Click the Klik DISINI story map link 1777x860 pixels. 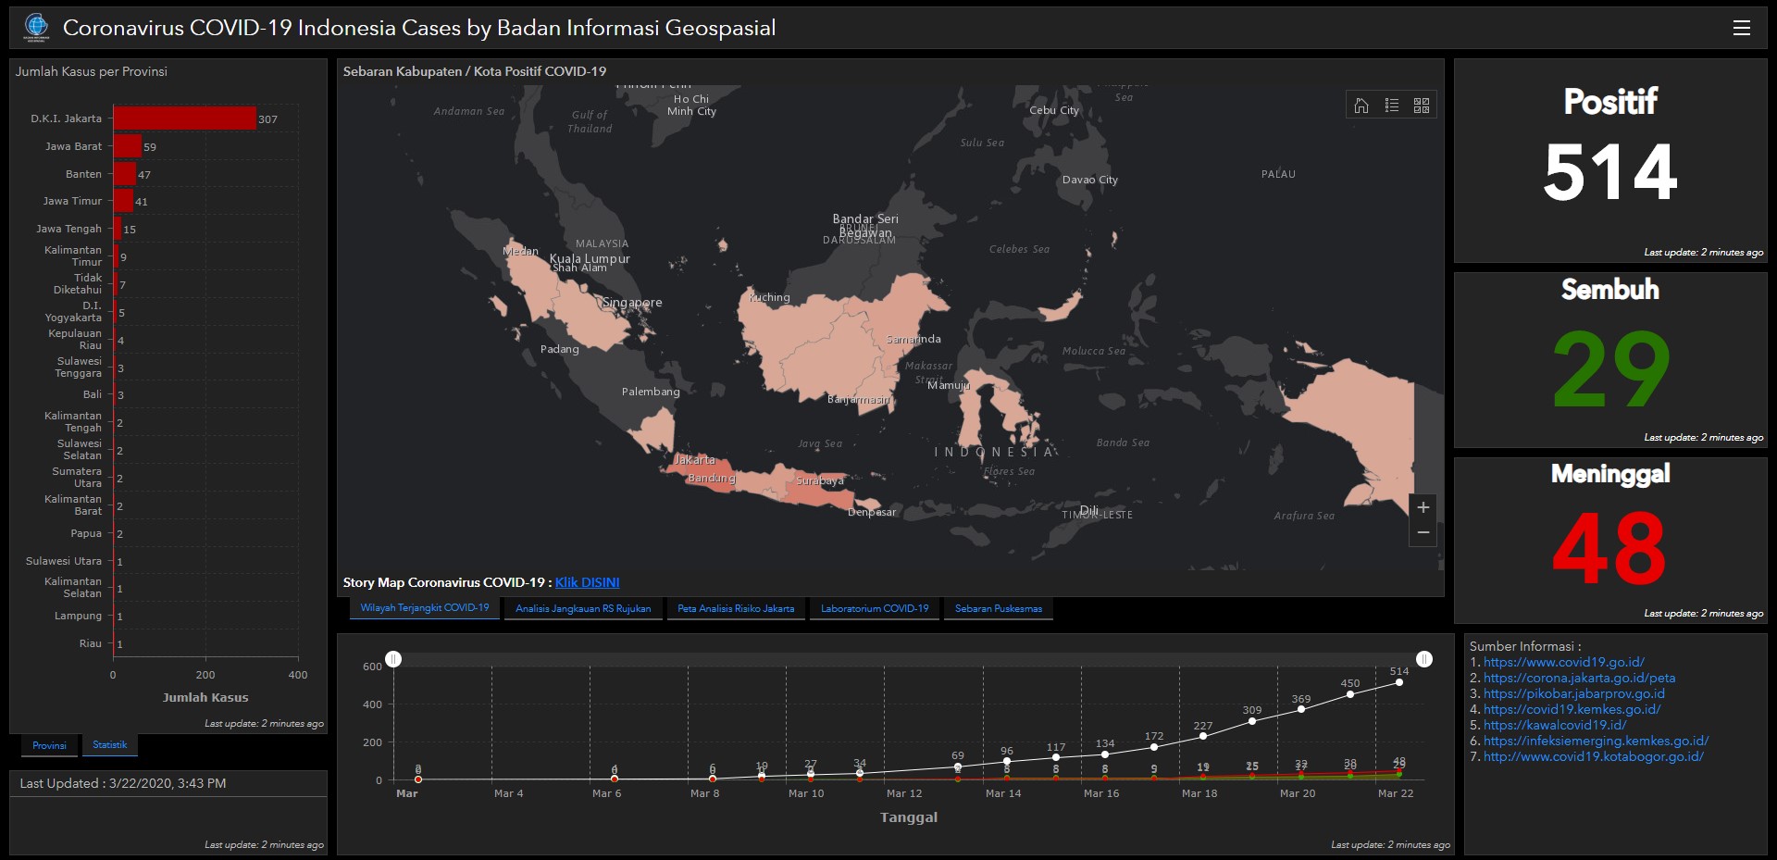click(x=587, y=582)
